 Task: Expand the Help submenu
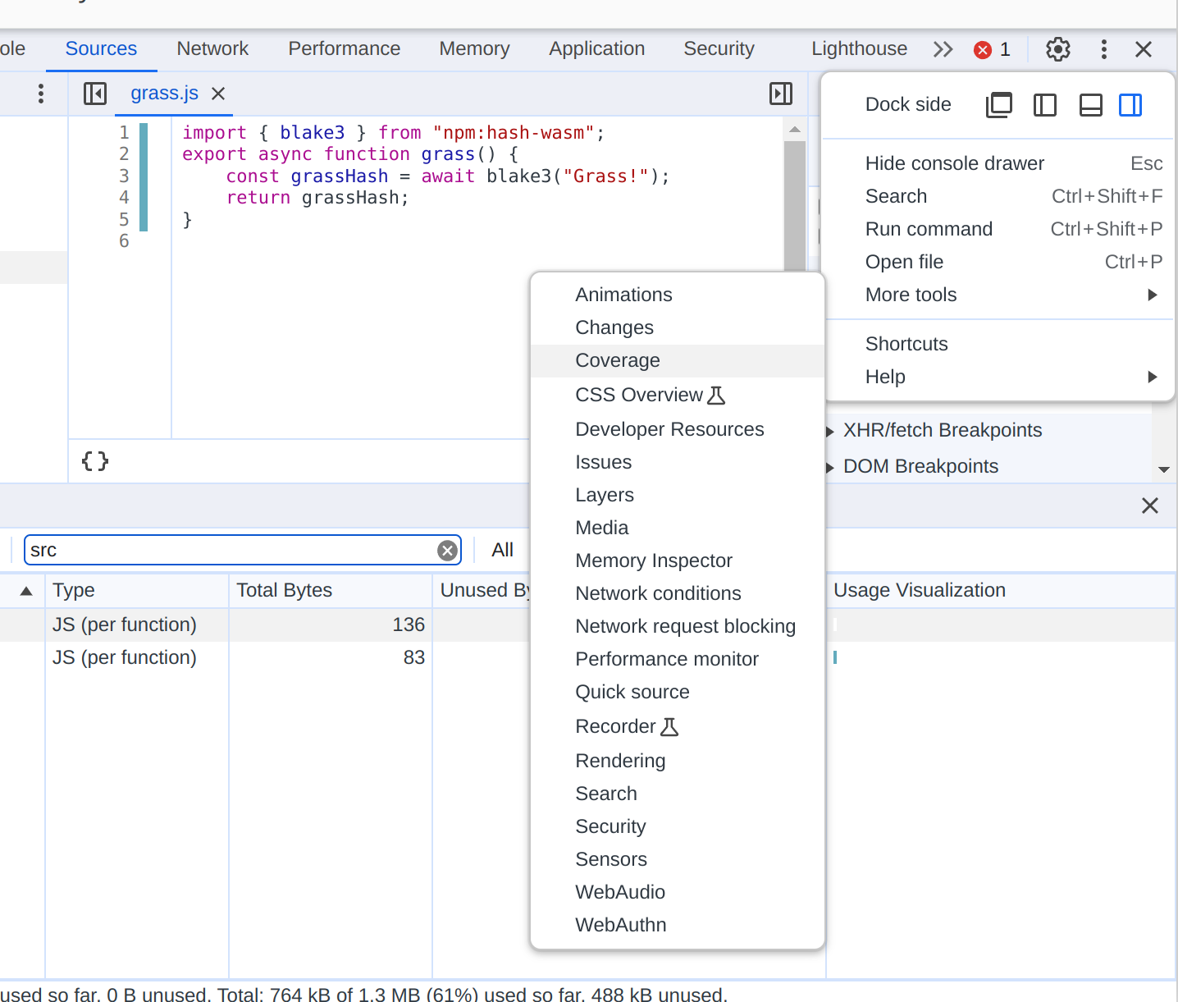[x=999, y=377]
